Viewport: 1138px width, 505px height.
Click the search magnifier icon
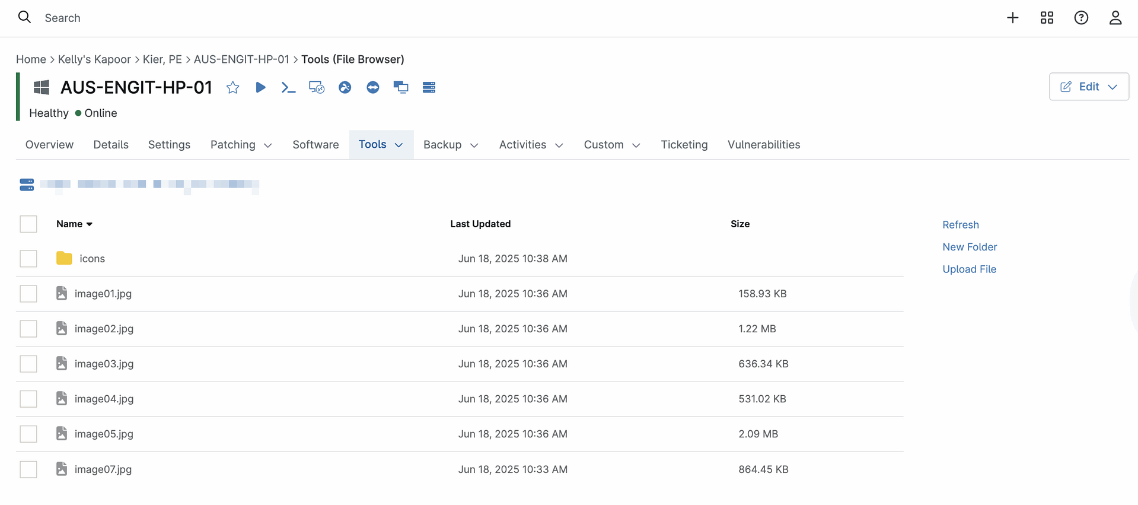[x=24, y=17]
